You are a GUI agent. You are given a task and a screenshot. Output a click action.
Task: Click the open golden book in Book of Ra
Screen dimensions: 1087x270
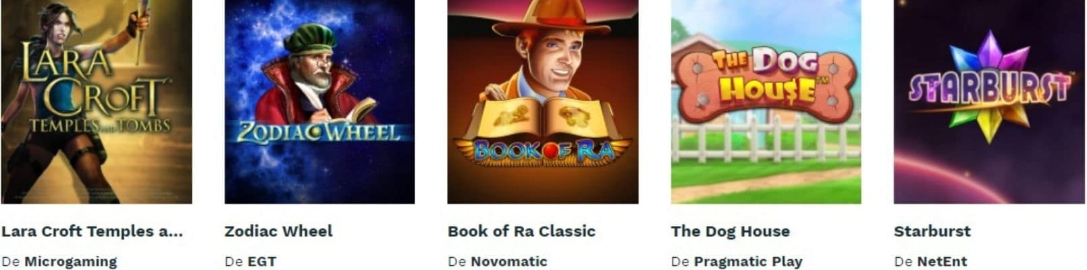click(x=543, y=120)
